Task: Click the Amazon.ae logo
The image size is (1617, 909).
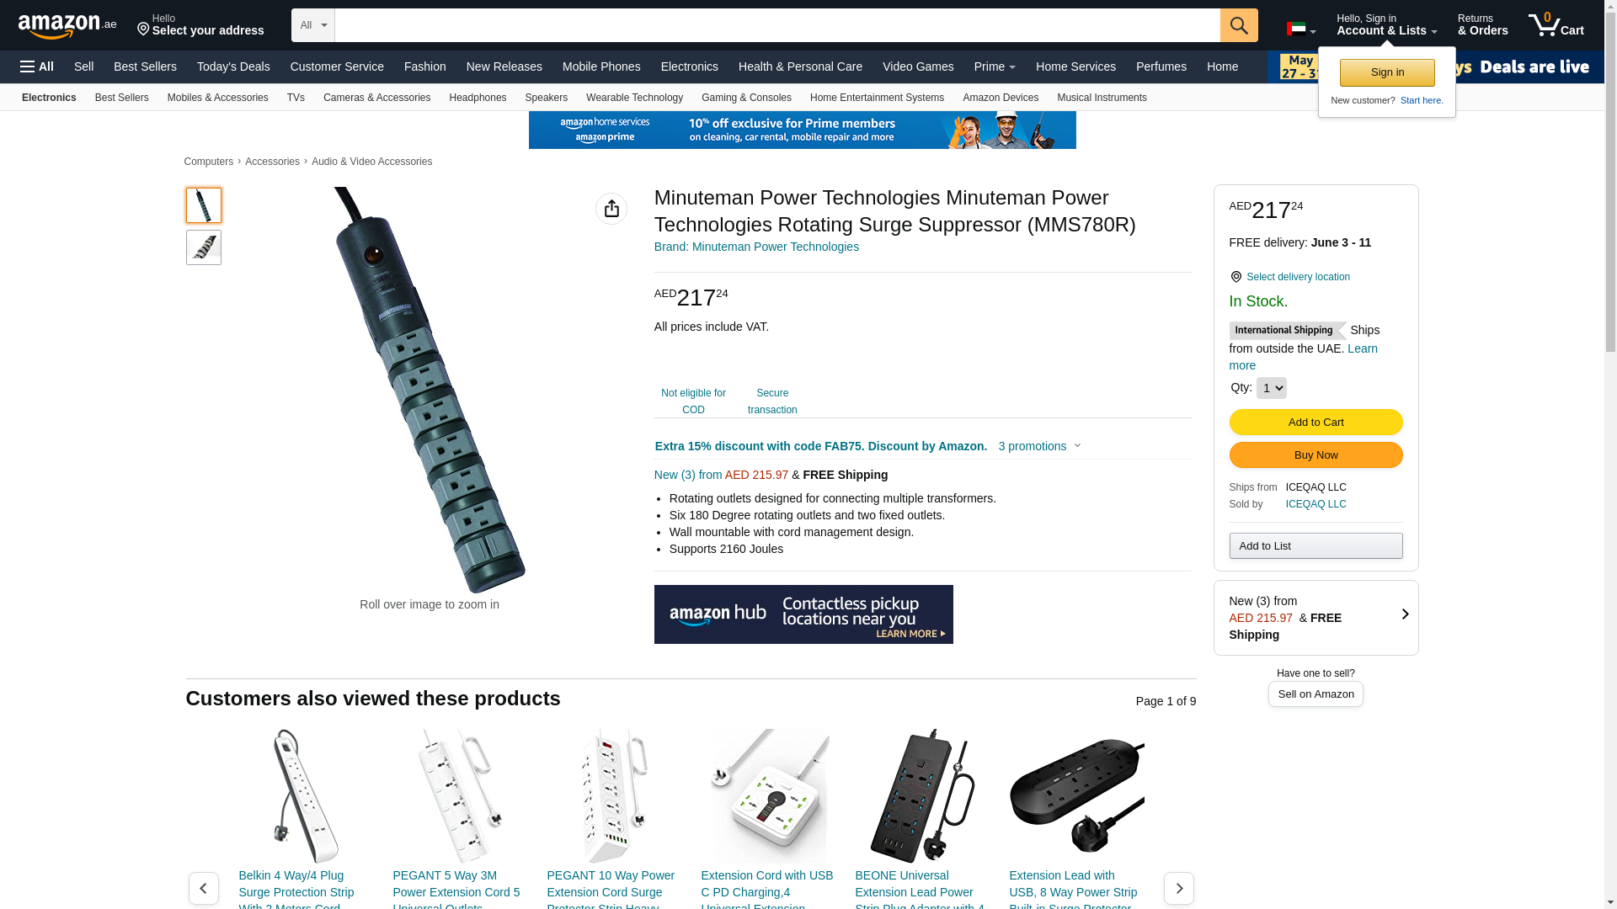Action: [67, 26]
